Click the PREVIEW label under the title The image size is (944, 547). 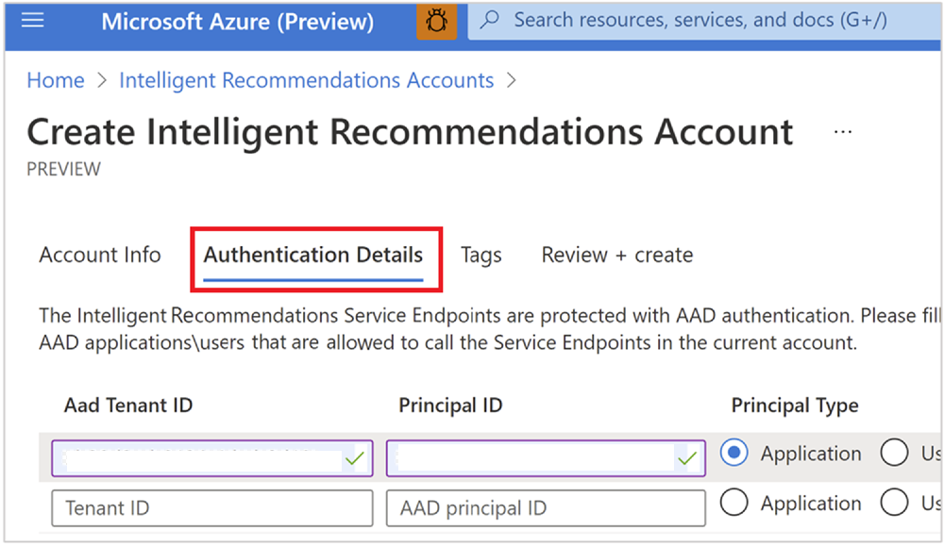click(62, 169)
